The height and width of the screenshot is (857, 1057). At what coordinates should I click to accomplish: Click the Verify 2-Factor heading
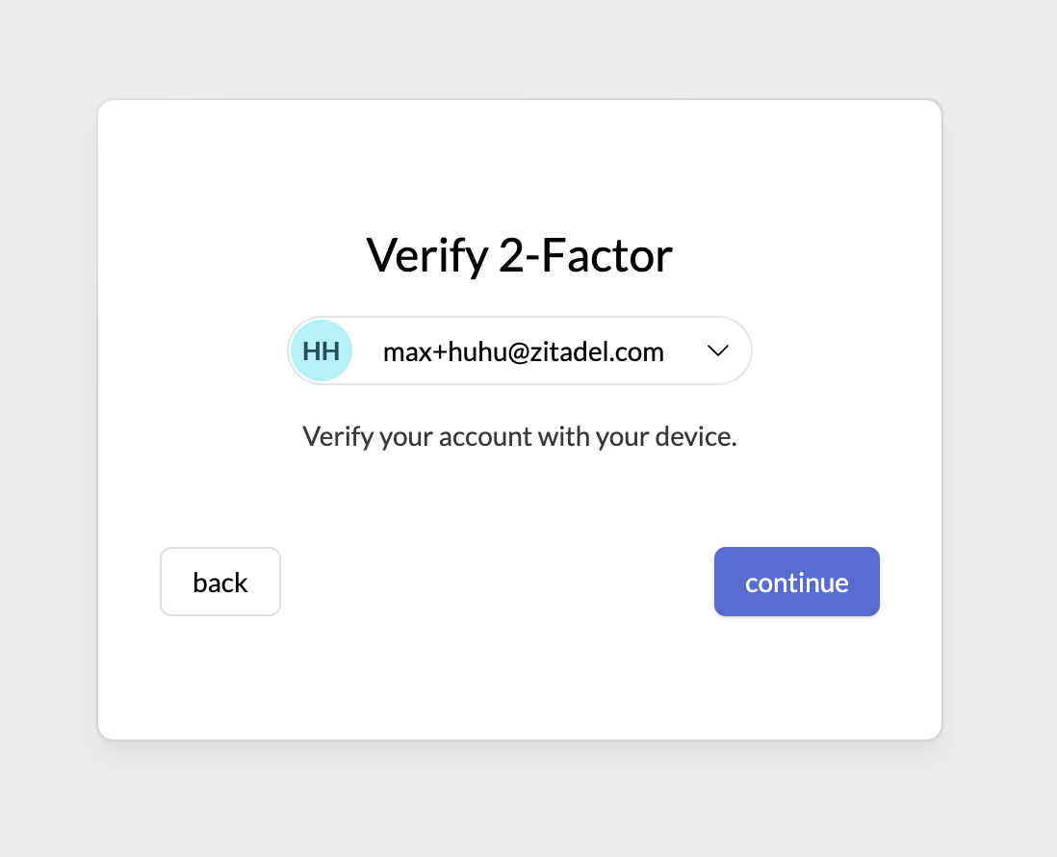click(519, 255)
